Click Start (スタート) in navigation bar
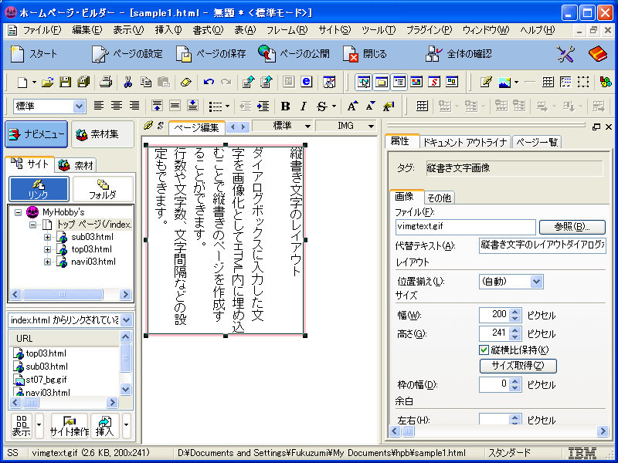The image size is (618, 463). (x=34, y=54)
